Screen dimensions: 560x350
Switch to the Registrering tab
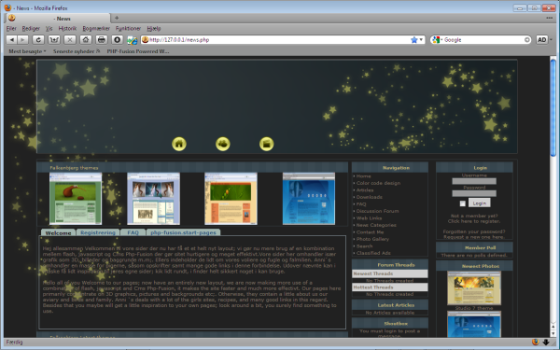click(98, 232)
